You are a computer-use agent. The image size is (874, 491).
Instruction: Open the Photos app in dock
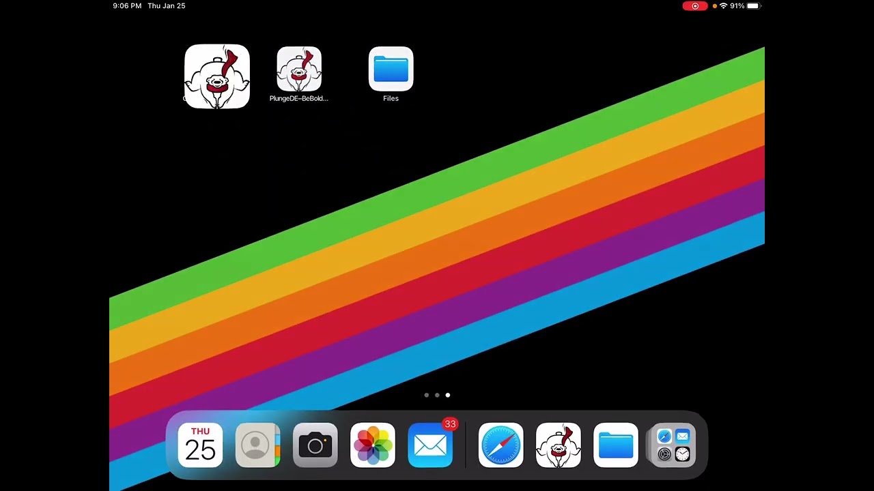[x=372, y=445]
